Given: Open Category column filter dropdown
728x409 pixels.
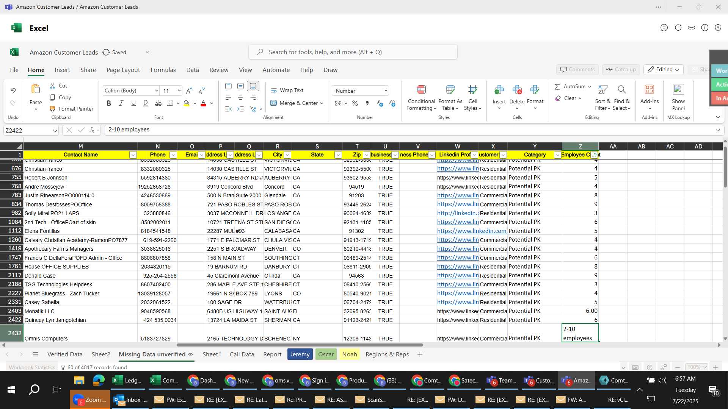Looking at the screenshot, I should pos(557,155).
